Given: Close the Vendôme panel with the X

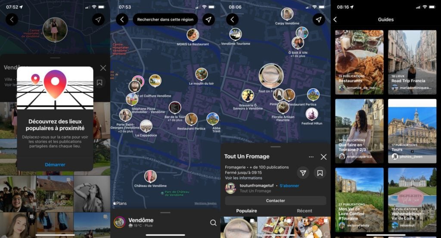Looking at the screenshot, I should pos(103,68).
